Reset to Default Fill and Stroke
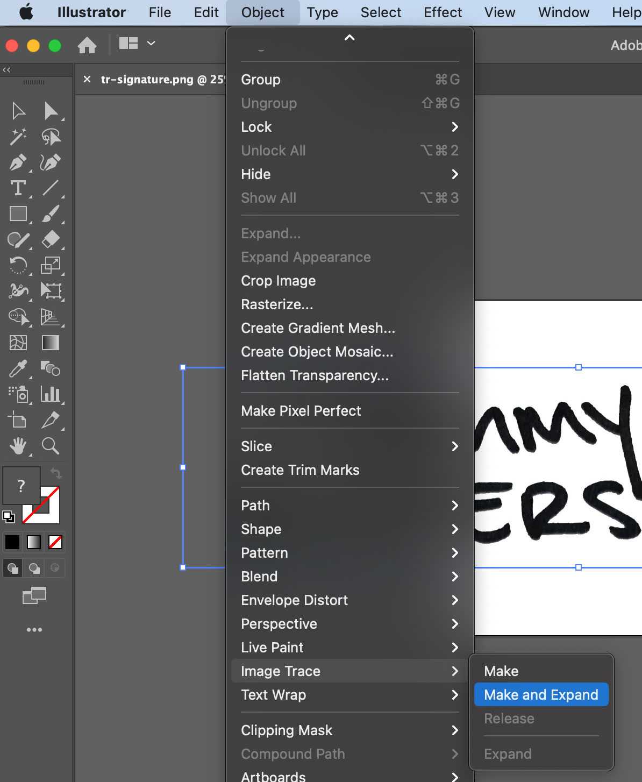Viewport: 642px width, 782px height. click(9, 517)
